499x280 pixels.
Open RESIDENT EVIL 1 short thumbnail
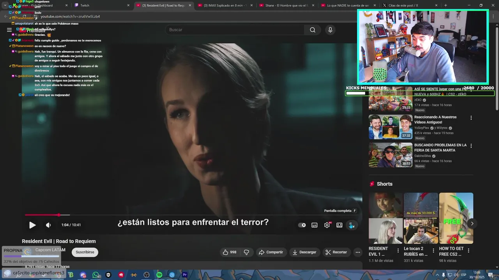point(386,218)
